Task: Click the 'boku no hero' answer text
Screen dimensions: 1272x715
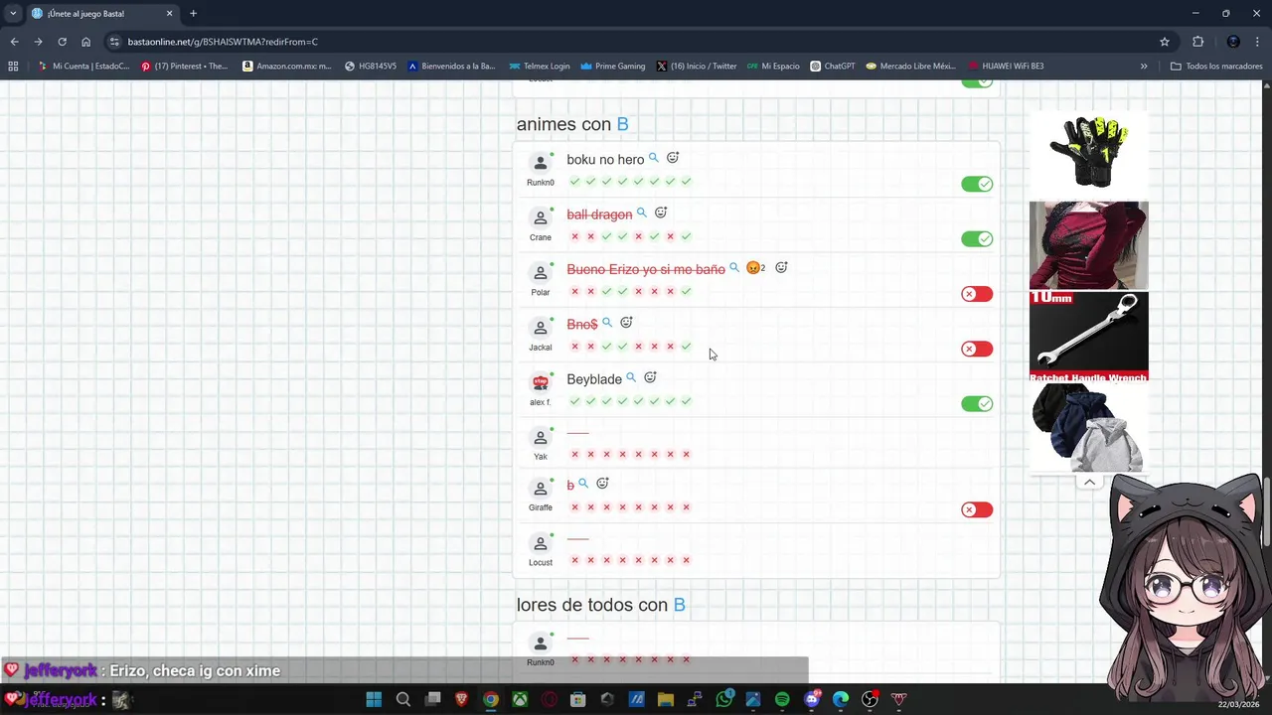Action: point(605,160)
